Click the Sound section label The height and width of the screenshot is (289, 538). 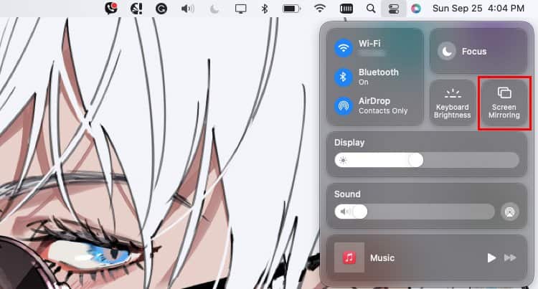click(347, 194)
